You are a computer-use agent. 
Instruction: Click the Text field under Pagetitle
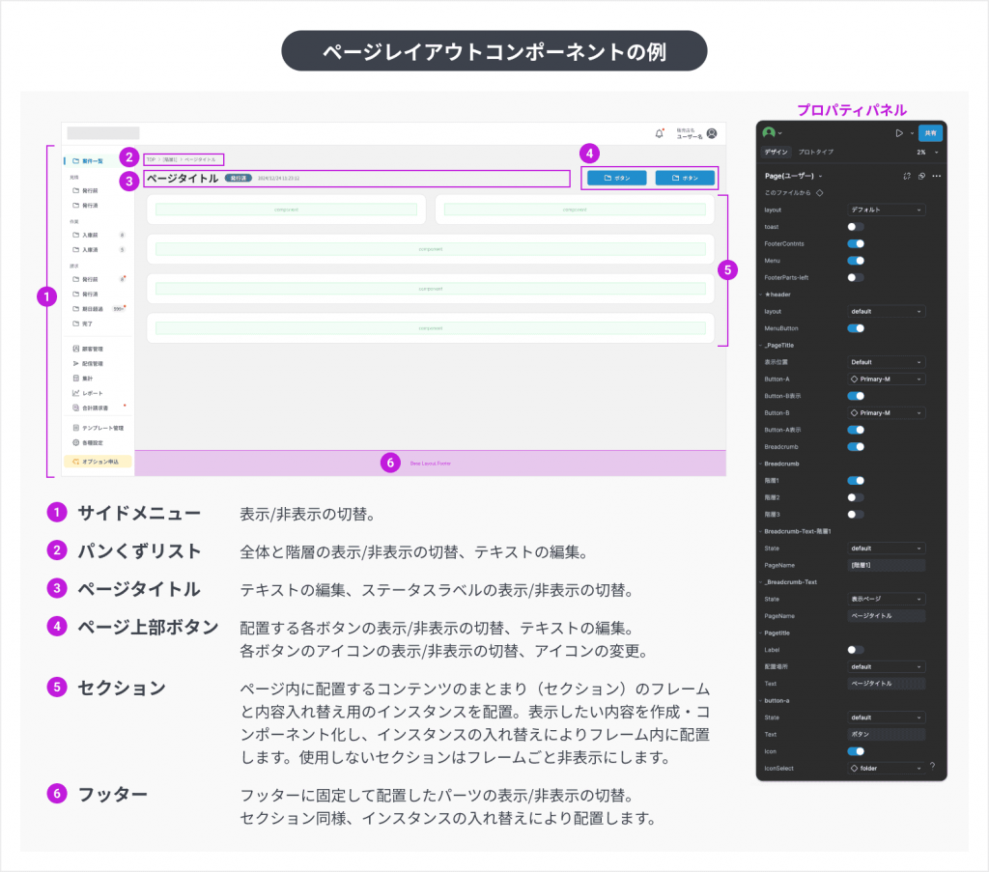pos(887,684)
